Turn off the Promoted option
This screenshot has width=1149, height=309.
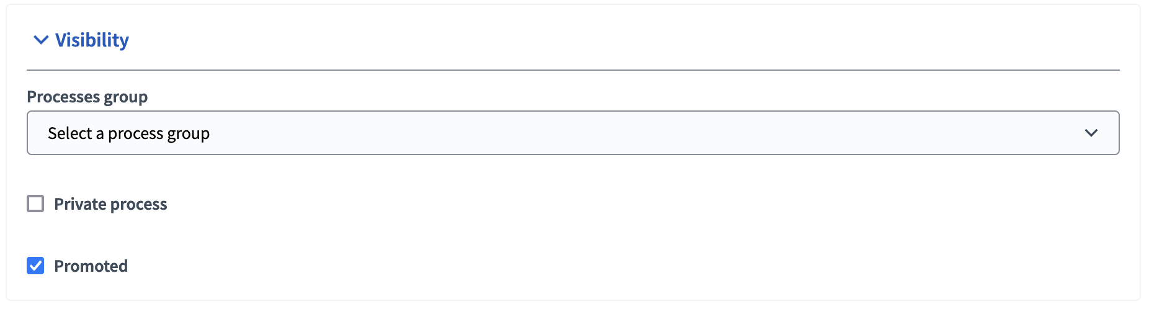click(x=35, y=266)
